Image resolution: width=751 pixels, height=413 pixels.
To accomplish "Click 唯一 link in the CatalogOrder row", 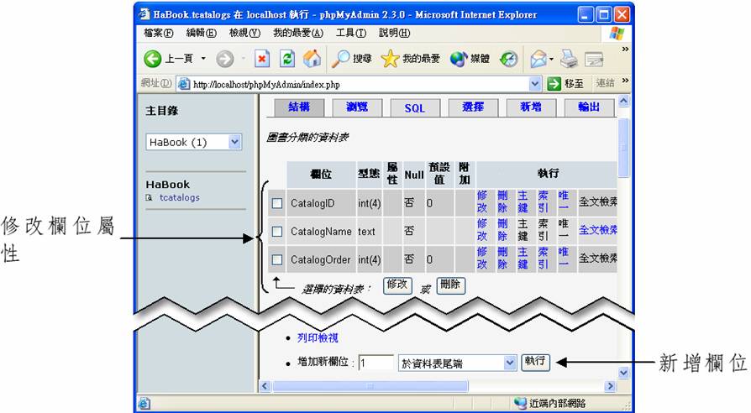I will pyautogui.click(x=563, y=258).
